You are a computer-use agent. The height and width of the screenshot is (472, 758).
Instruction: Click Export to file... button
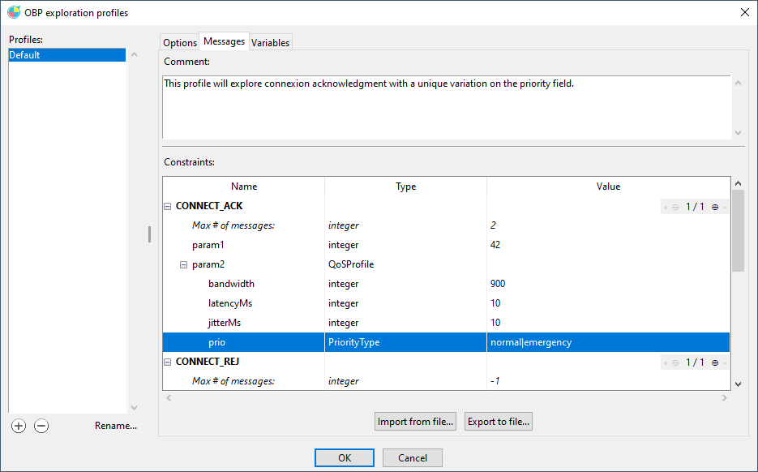click(499, 421)
